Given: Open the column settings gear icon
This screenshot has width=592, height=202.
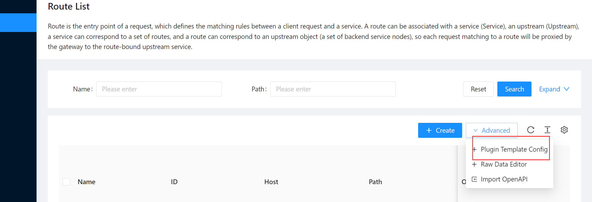Looking at the screenshot, I should coord(564,130).
